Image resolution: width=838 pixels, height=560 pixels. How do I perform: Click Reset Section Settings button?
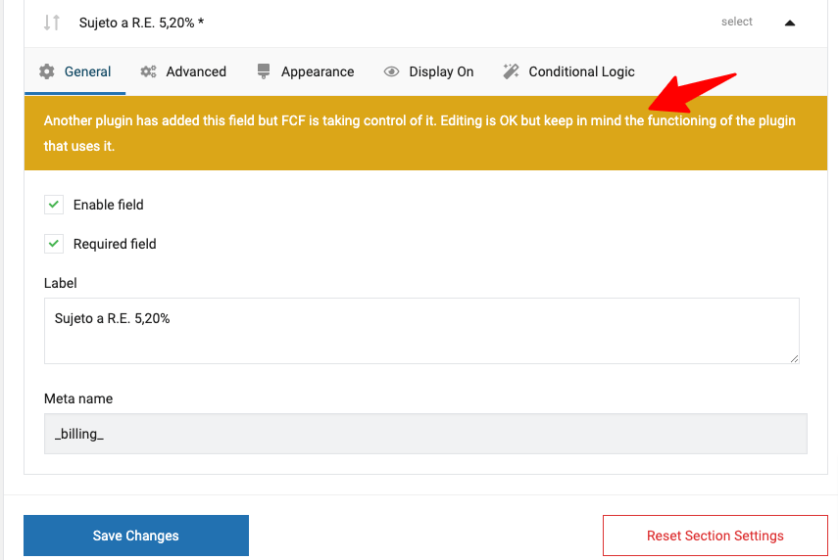click(715, 536)
